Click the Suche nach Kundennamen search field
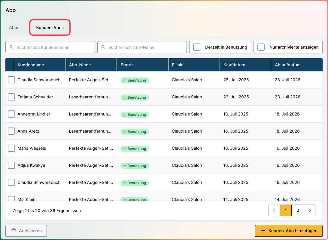This screenshot has width=328, height=240. click(50, 47)
